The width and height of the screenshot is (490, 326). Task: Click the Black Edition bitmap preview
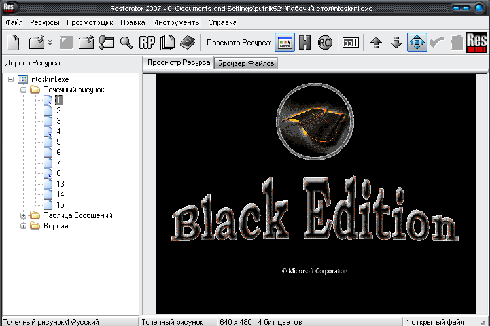(316, 193)
